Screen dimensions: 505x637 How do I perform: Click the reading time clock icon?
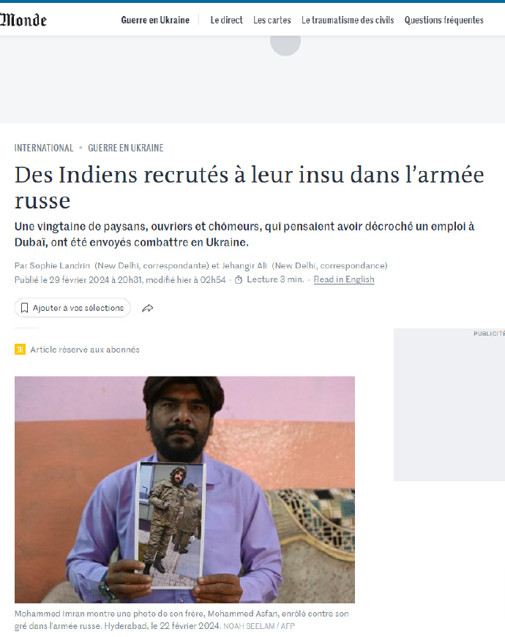click(x=239, y=279)
